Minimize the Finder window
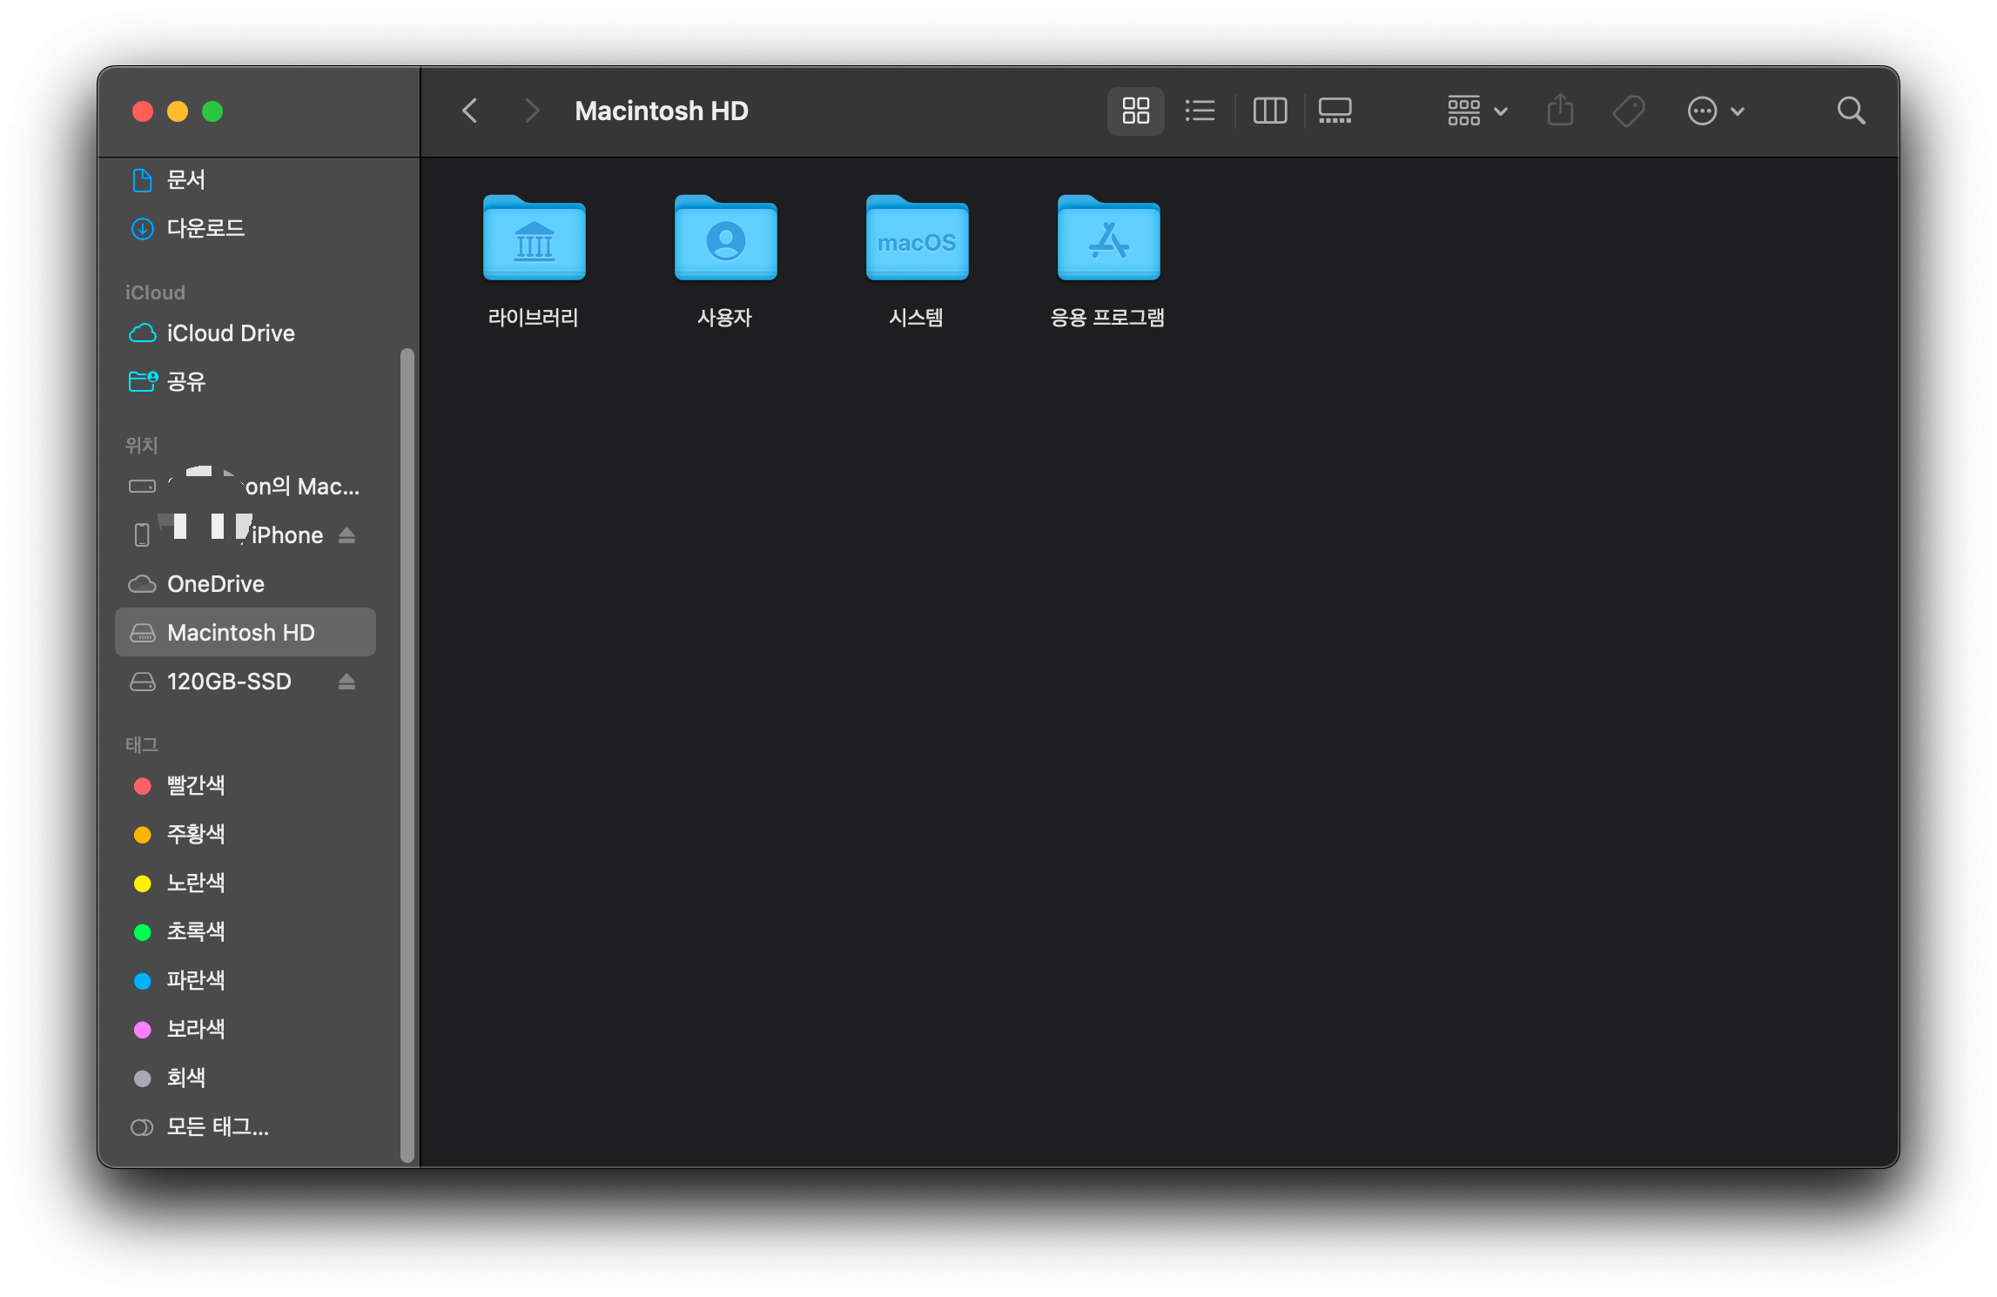This screenshot has width=1997, height=1297. (178, 111)
